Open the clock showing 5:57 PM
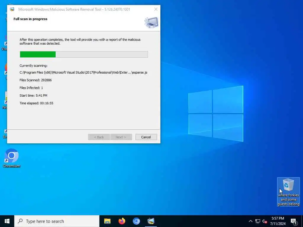This screenshot has height=227, width=303. tap(278, 221)
